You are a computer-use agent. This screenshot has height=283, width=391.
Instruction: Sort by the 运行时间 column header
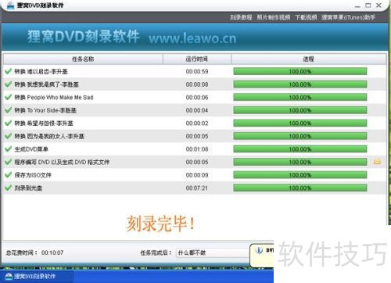click(197, 59)
